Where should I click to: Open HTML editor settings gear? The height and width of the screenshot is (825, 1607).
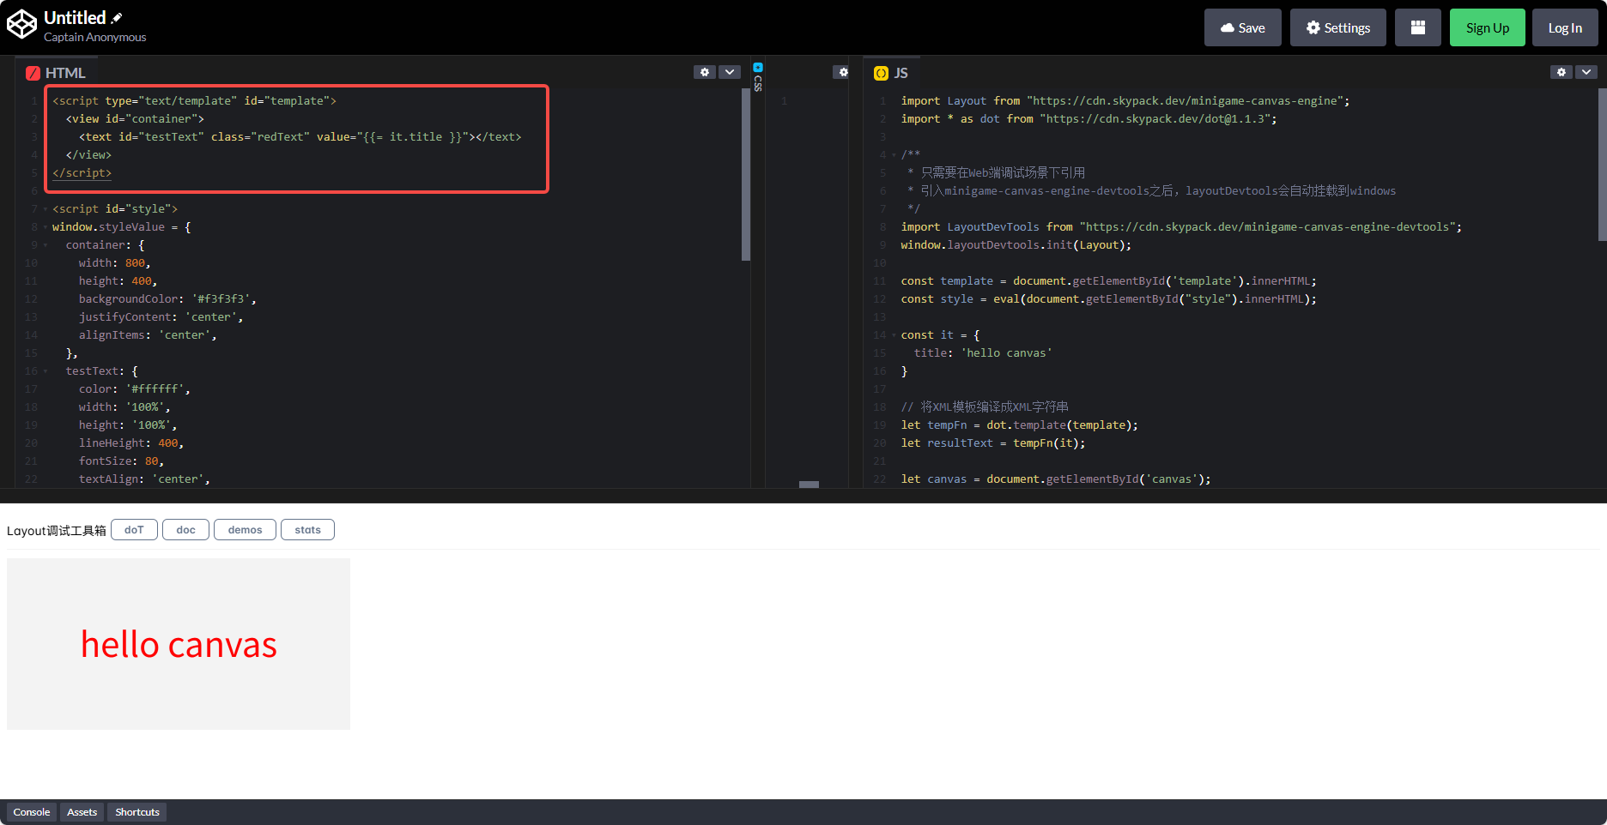click(x=704, y=72)
